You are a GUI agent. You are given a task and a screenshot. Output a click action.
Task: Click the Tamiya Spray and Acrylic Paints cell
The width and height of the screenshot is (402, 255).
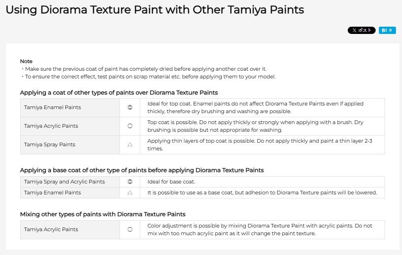pyautogui.click(x=70, y=181)
